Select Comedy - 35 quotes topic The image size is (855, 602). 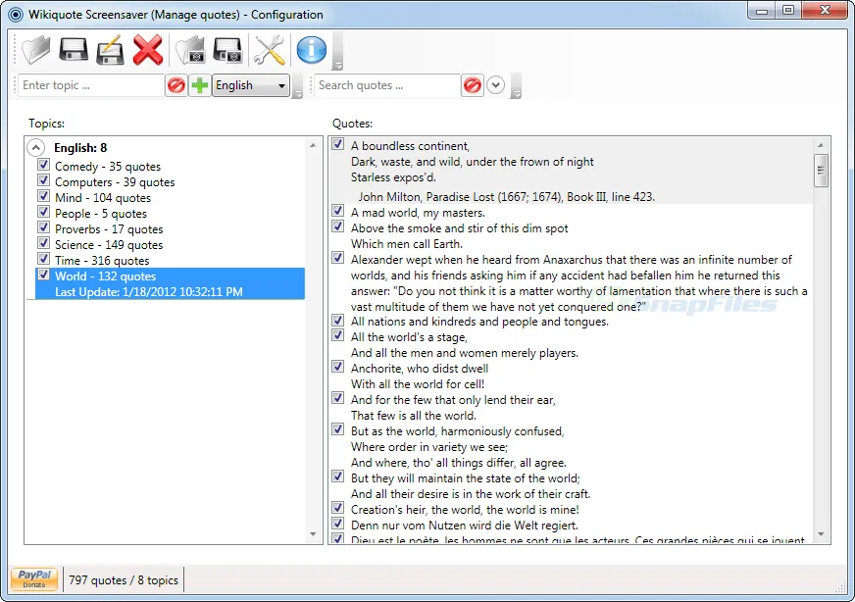[108, 167]
